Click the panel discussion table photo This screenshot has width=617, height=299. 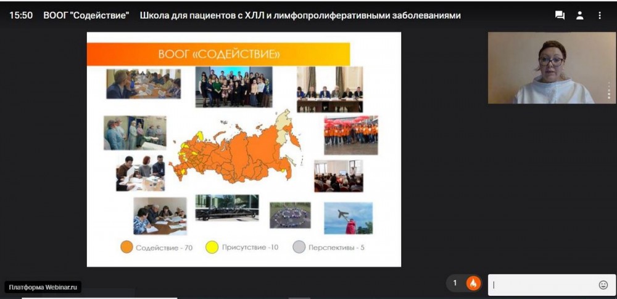pos(329,89)
